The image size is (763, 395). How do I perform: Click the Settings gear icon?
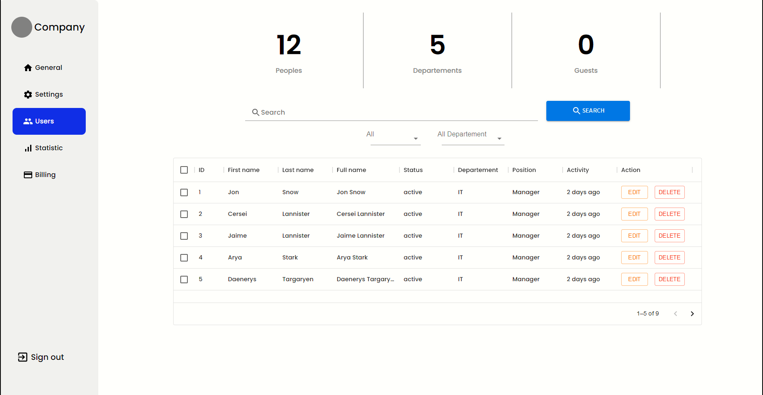pos(28,95)
